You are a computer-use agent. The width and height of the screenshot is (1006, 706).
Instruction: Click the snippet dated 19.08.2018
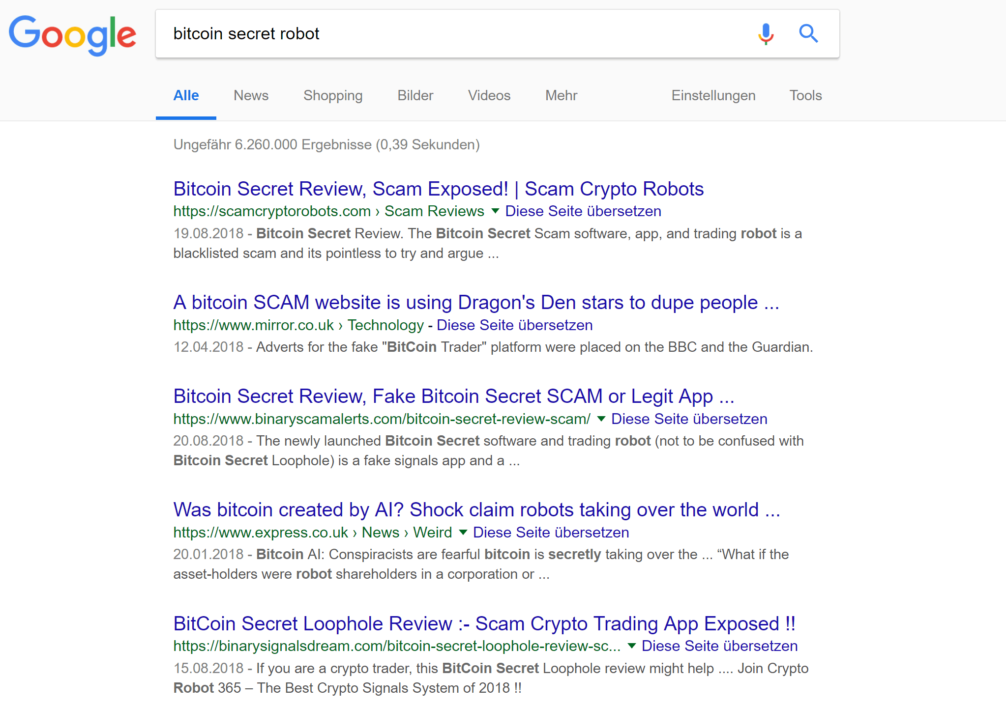(488, 243)
